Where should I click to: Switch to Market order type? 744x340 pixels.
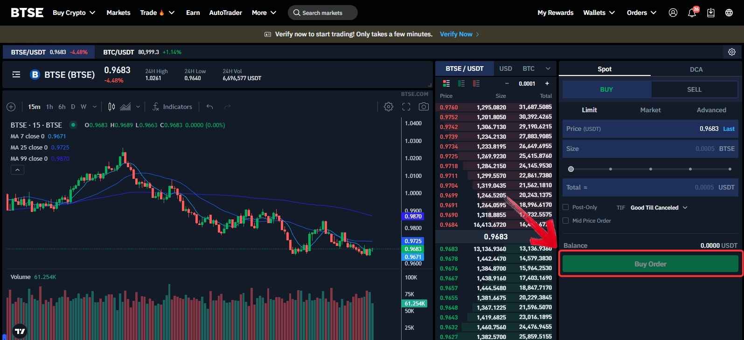[650, 110]
